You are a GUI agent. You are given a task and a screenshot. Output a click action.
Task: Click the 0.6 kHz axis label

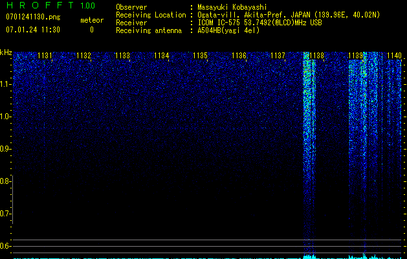click(x=5, y=246)
